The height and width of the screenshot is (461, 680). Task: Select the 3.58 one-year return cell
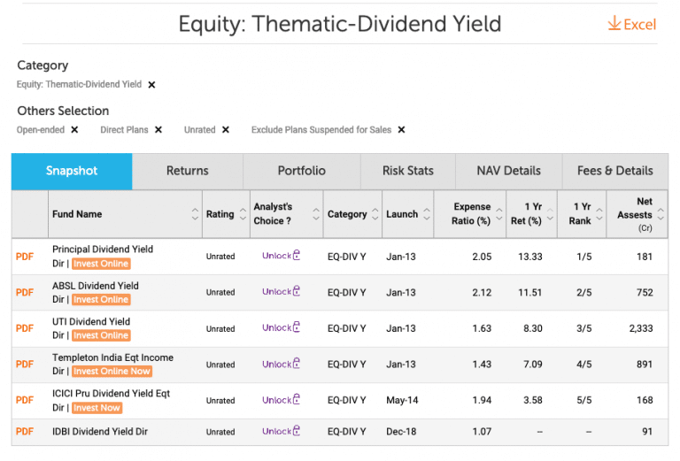[x=532, y=400]
